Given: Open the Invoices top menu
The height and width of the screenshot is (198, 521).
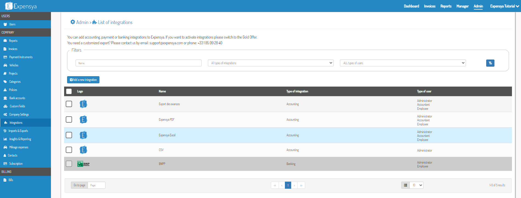Looking at the screenshot, I should (430, 6).
